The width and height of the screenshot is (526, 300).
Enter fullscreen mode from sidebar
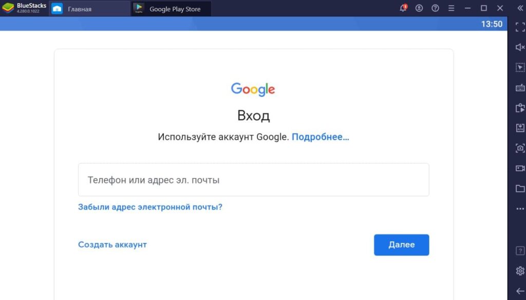click(x=520, y=27)
